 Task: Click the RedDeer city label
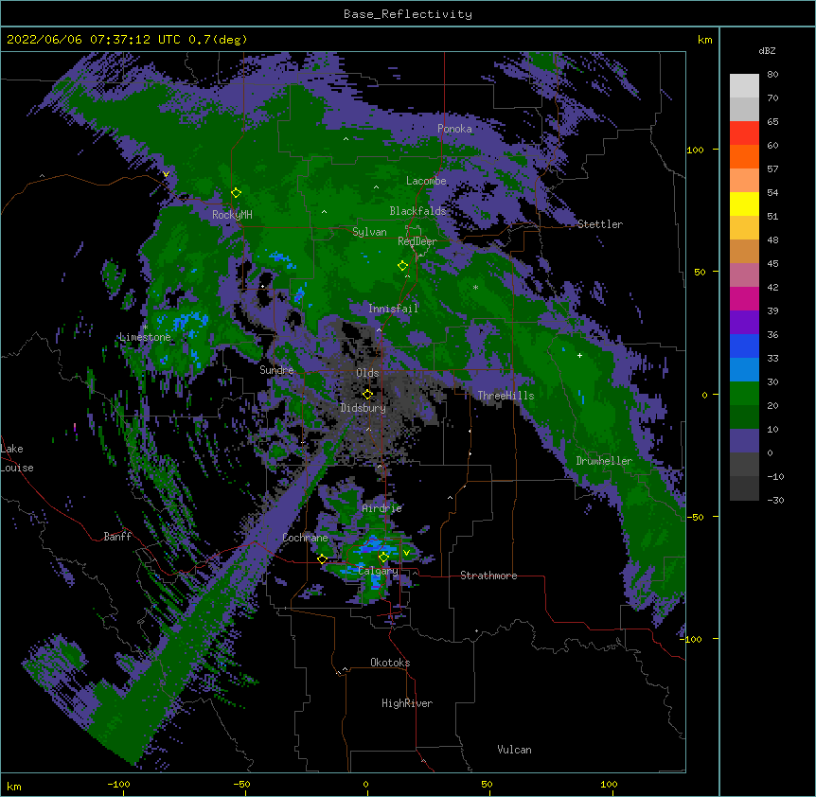(417, 241)
